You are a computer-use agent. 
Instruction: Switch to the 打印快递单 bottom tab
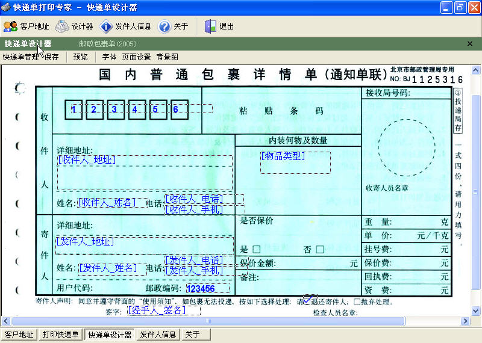coord(61,335)
